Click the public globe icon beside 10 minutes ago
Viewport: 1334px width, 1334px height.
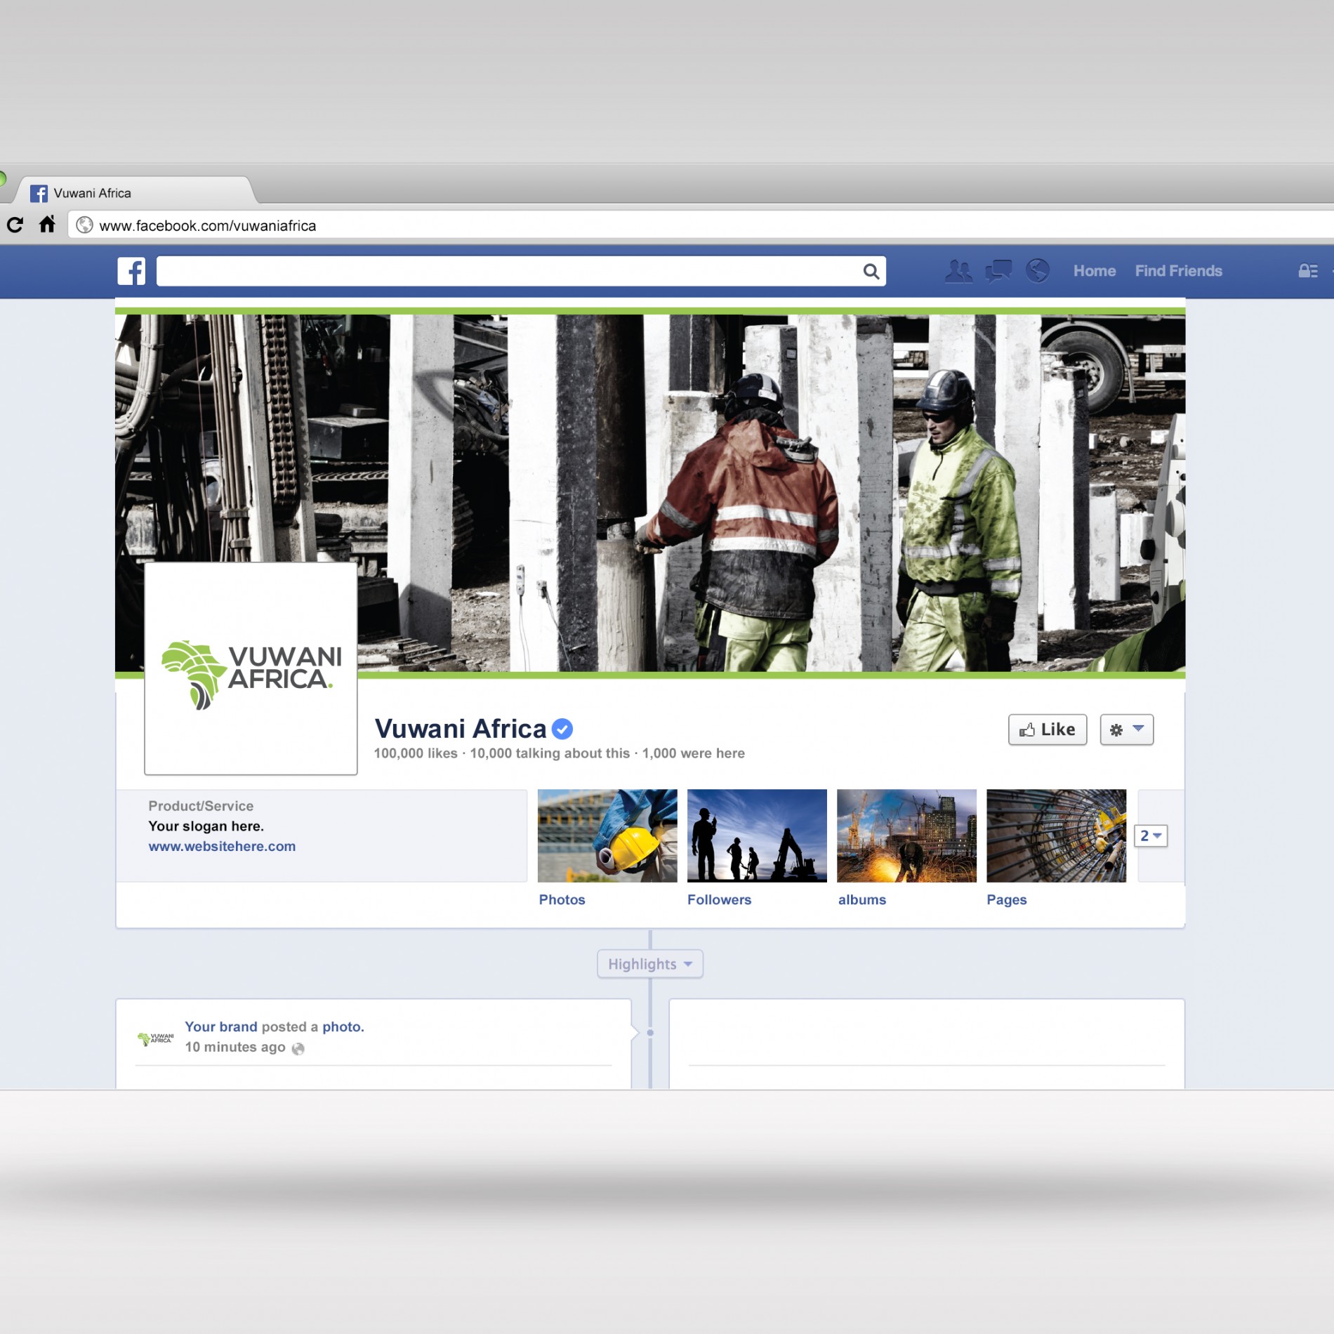(298, 1048)
